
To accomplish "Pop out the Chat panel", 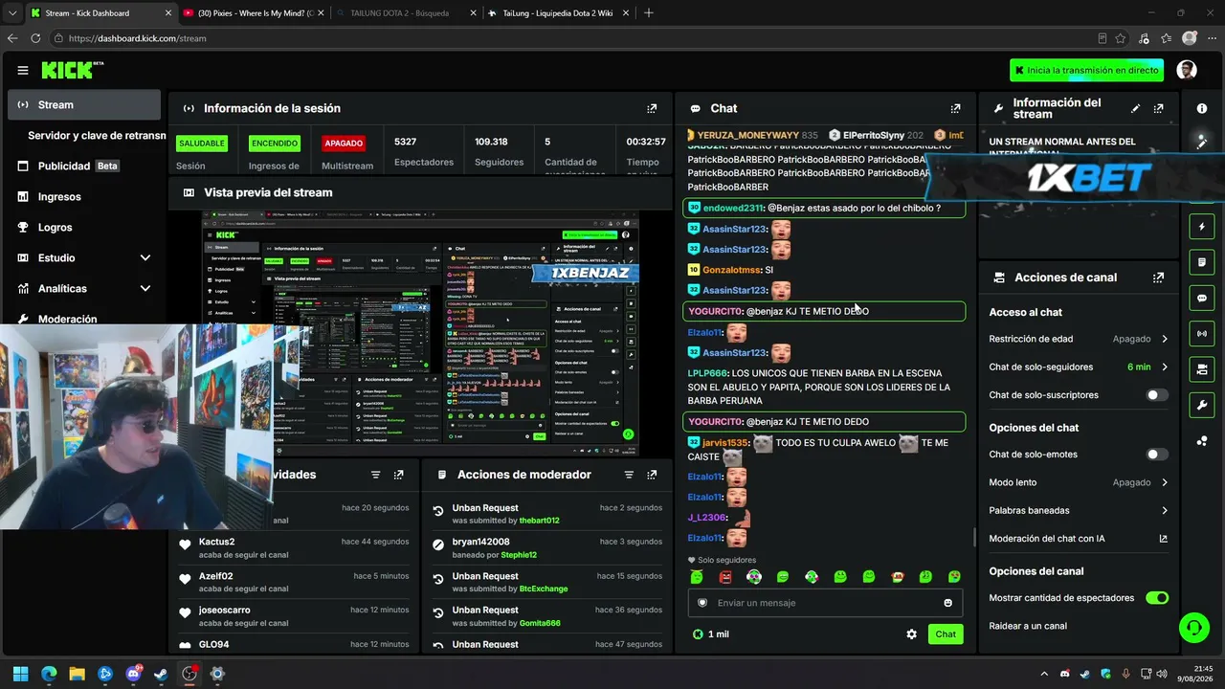I will click(955, 108).
